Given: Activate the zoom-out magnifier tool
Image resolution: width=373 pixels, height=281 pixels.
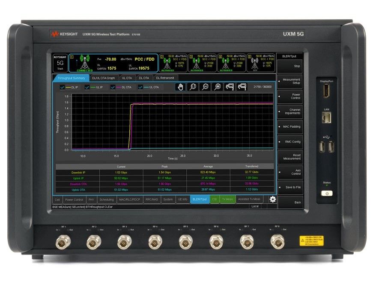Looking at the screenshot, I should 205,87.
